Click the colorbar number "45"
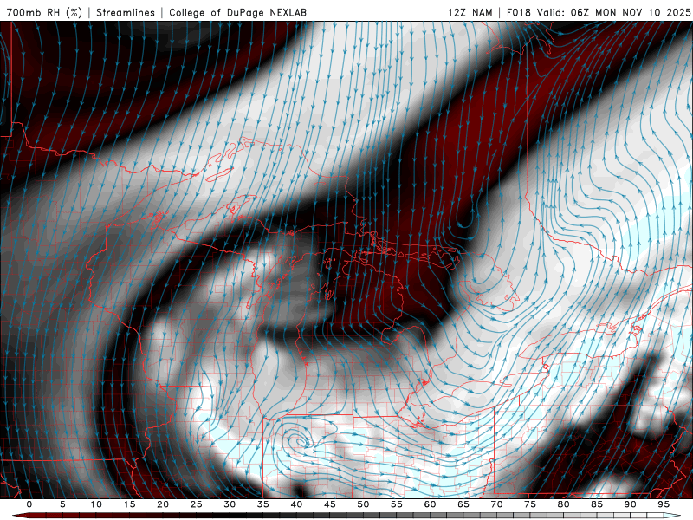 [330, 504]
